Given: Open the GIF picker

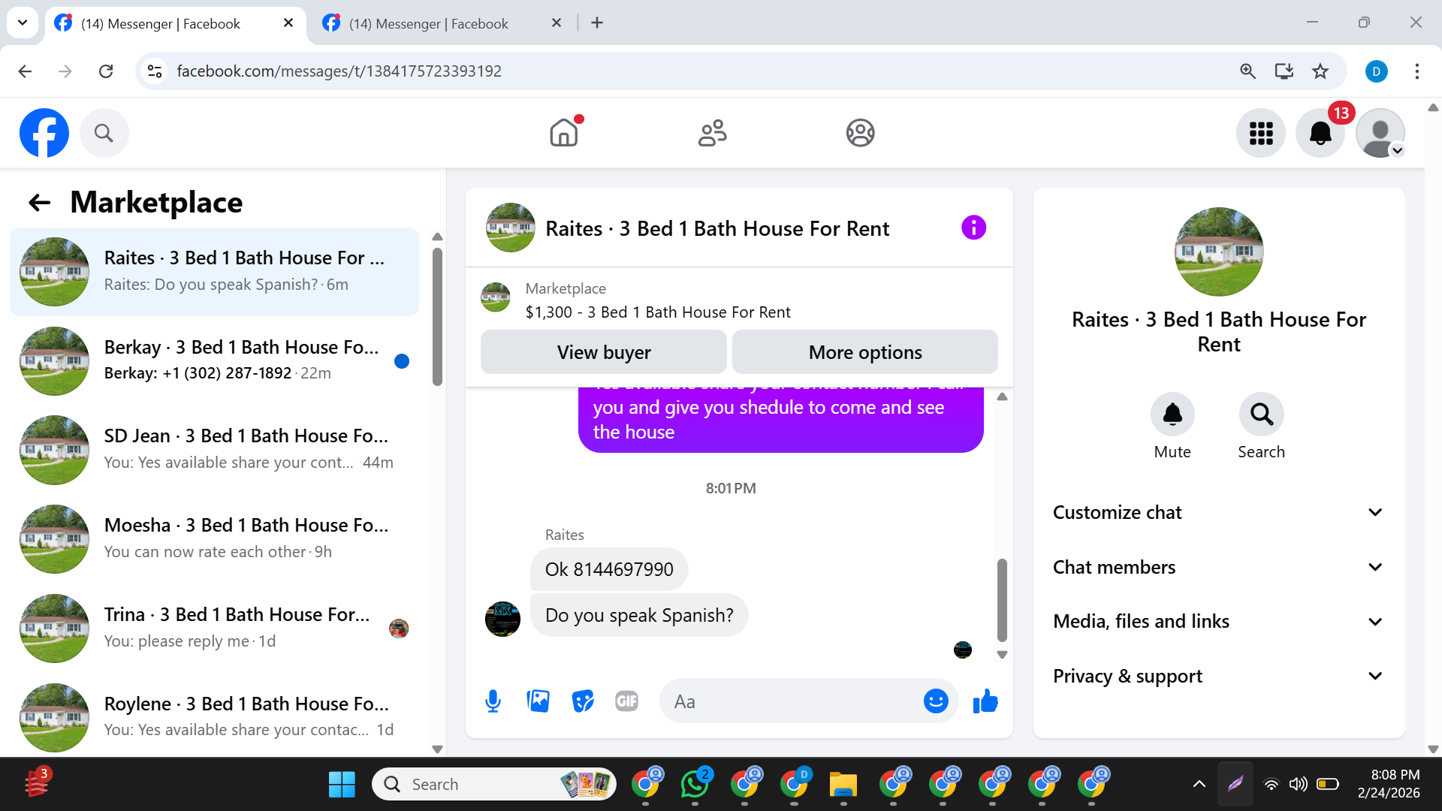Looking at the screenshot, I should point(626,701).
